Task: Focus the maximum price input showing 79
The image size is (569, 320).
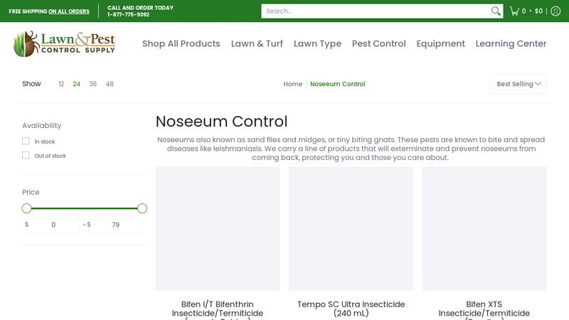Action: (x=116, y=225)
